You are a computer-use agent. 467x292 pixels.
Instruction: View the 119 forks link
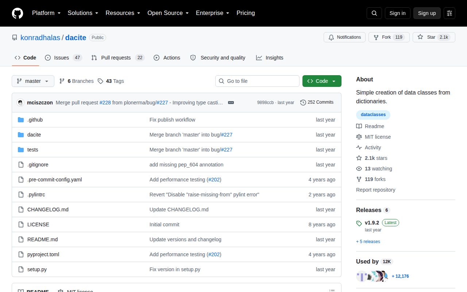pos(371,179)
